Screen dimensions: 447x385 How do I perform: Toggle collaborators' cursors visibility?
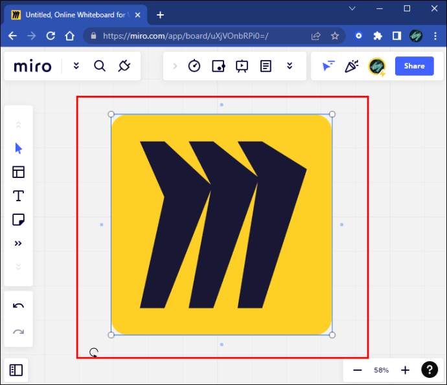328,66
